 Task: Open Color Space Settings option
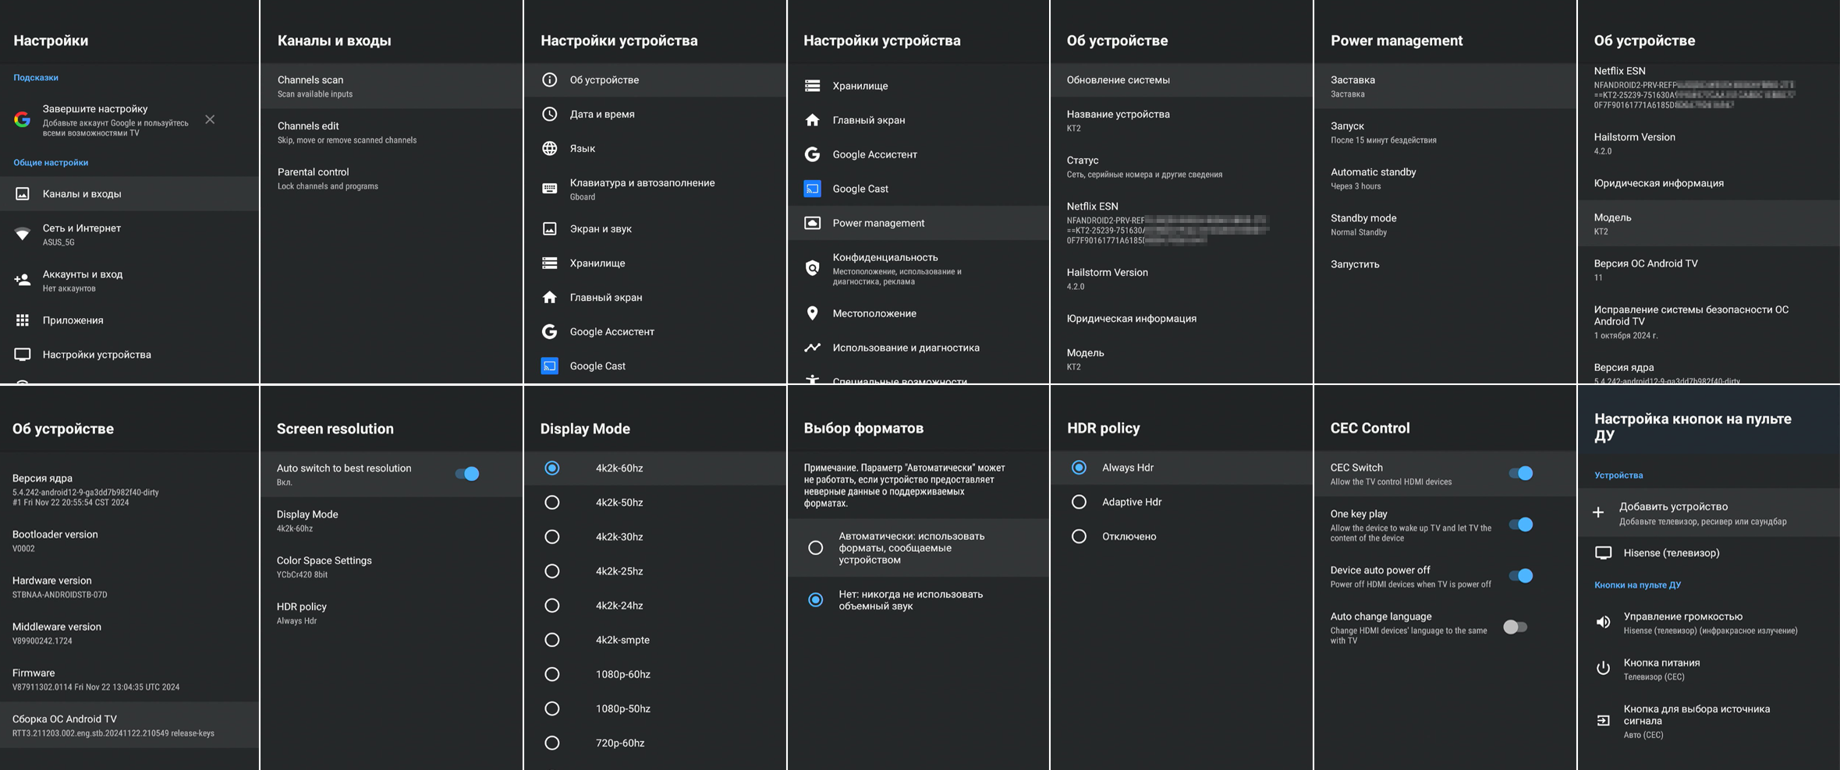click(x=324, y=567)
